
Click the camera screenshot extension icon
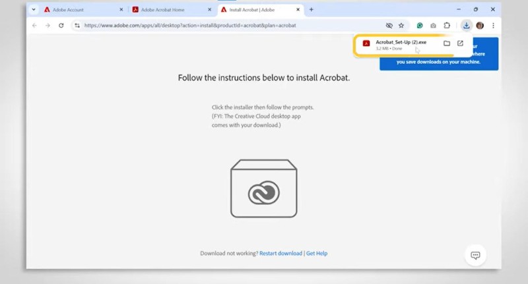pos(433,26)
